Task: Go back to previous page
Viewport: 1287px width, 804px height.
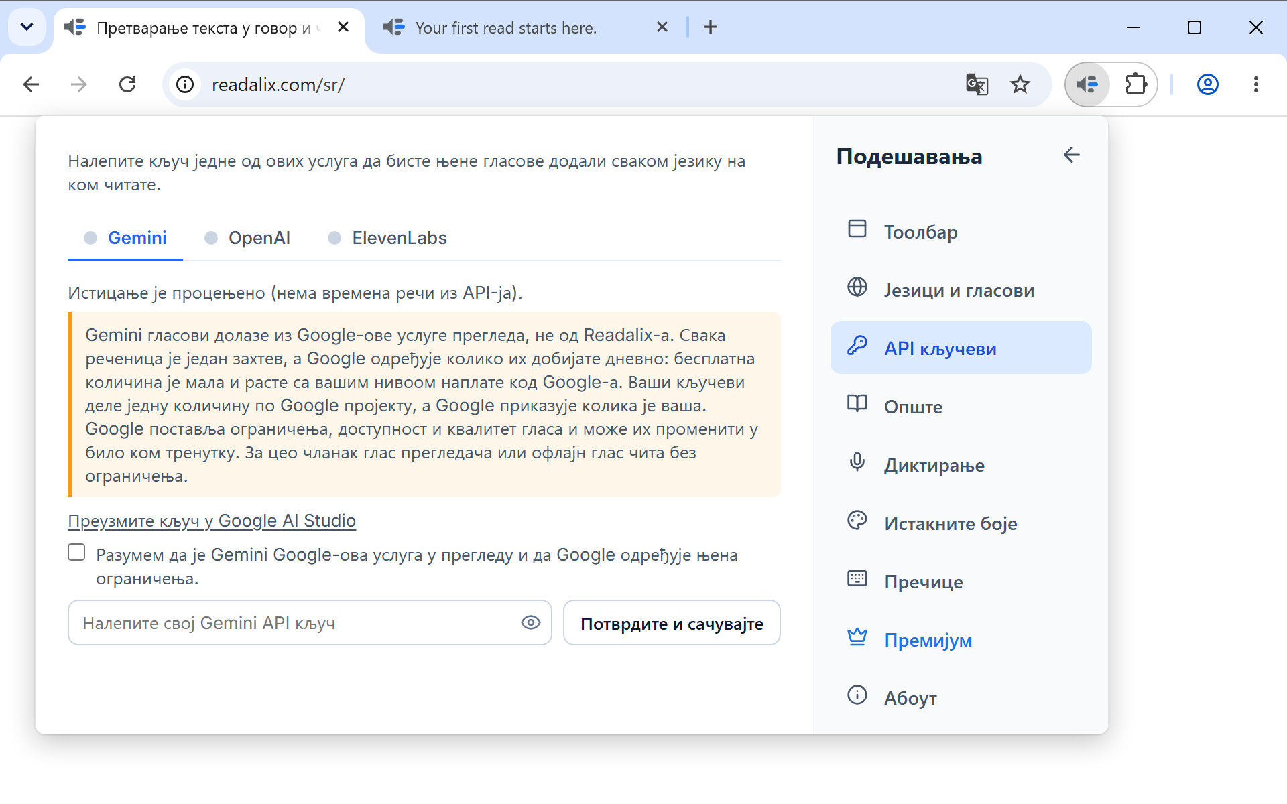Action: (x=31, y=84)
